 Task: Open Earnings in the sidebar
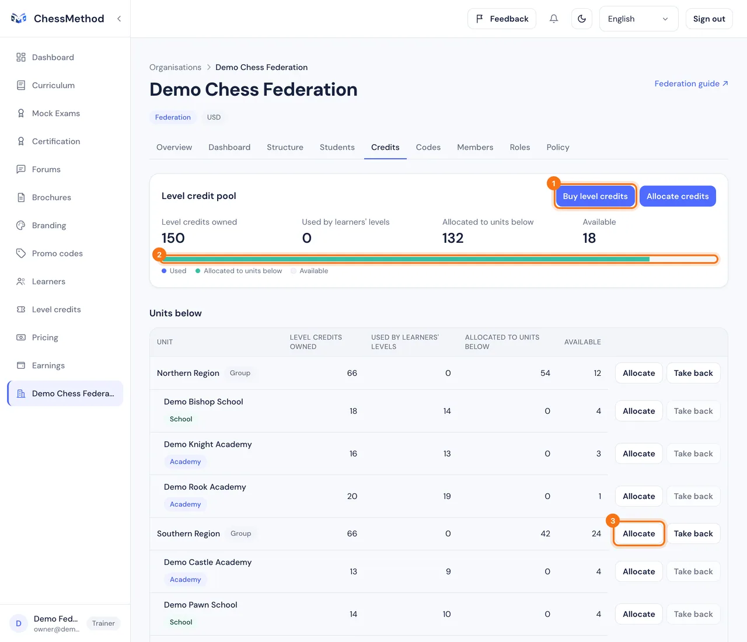(x=65, y=365)
